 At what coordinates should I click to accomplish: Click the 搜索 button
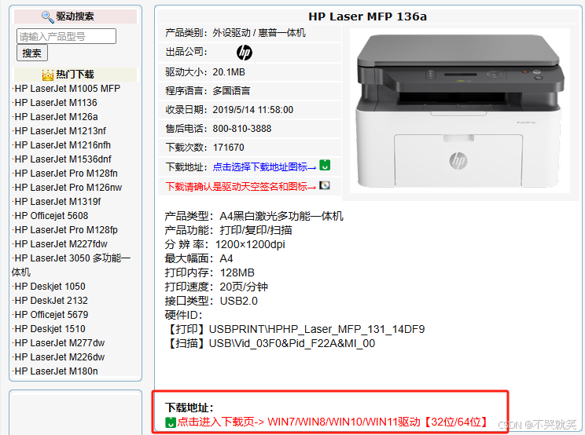pyautogui.click(x=32, y=53)
